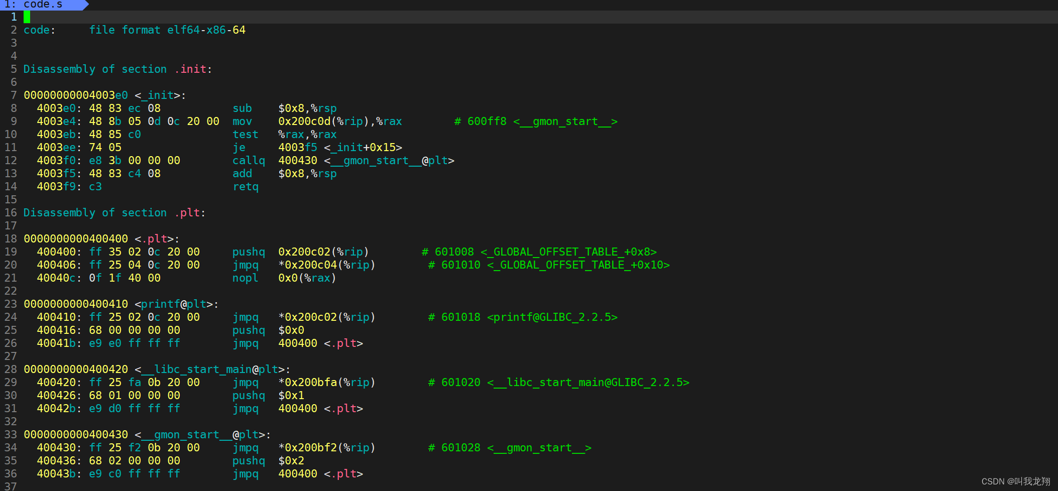Screen dimensions: 1058x491
Task: Click comment '# 601028 <__gmon_start__>'
Action: (510, 448)
